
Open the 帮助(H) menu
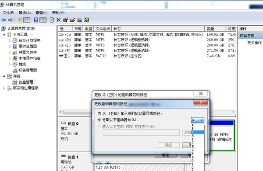pos(58,13)
